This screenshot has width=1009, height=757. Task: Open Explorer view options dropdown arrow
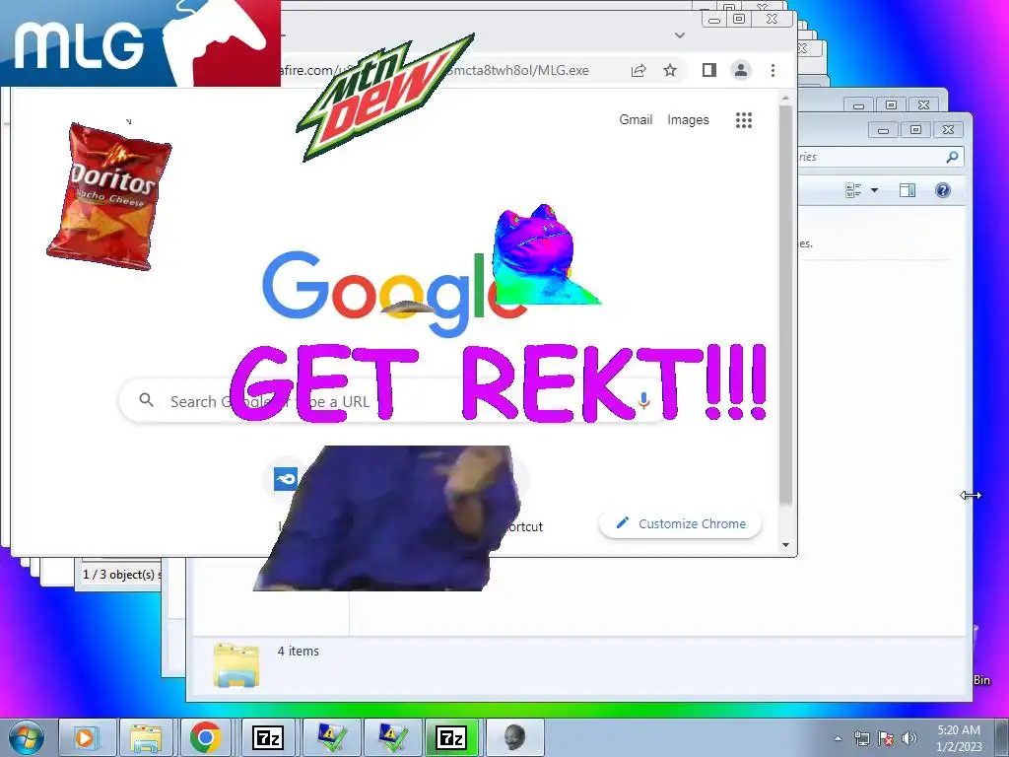(x=875, y=190)
